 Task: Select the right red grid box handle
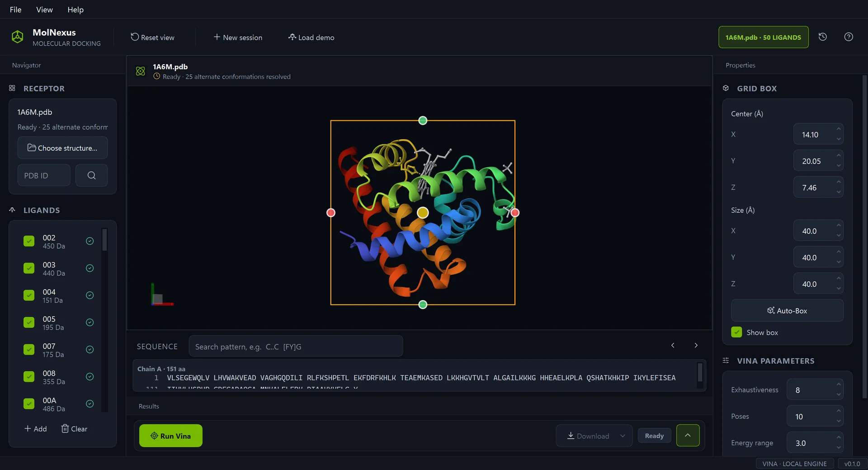[515, 212]
